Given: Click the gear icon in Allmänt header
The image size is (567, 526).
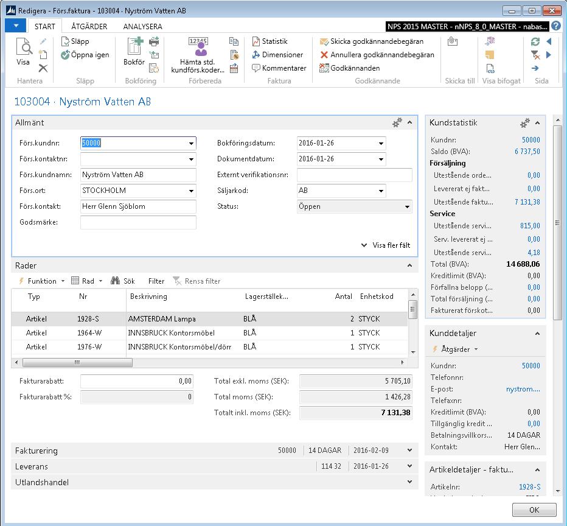Looking at the screenshot, I should click(x=397, y=122).
